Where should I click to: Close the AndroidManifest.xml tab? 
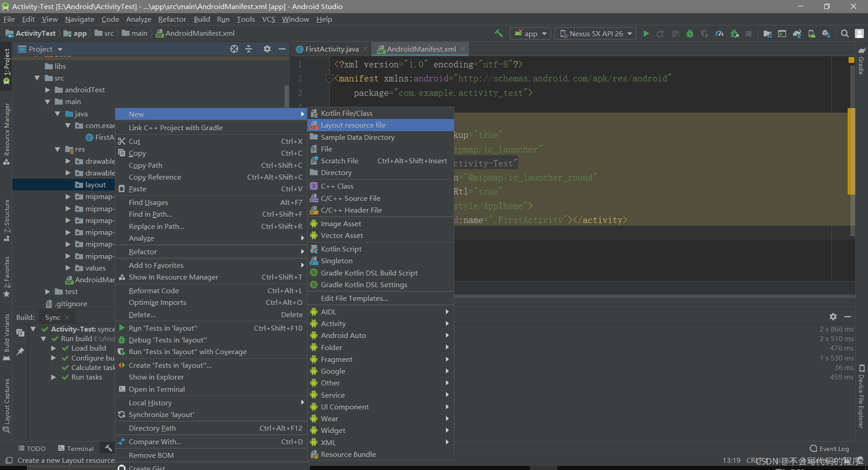coord(462,49)
